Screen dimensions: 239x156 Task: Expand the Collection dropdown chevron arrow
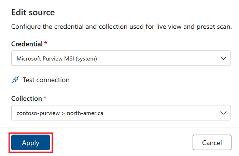click(224, 113)
